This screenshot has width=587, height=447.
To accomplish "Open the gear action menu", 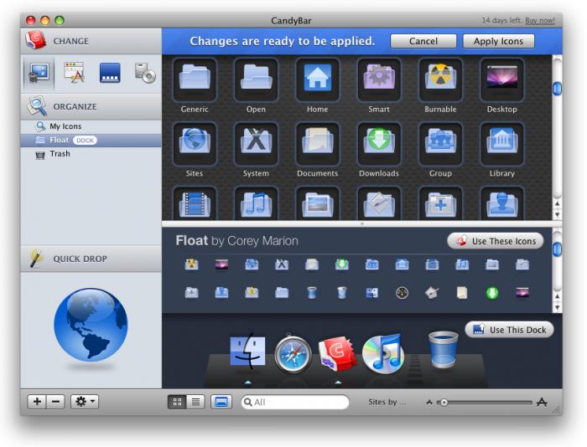I will pos(85,402).
